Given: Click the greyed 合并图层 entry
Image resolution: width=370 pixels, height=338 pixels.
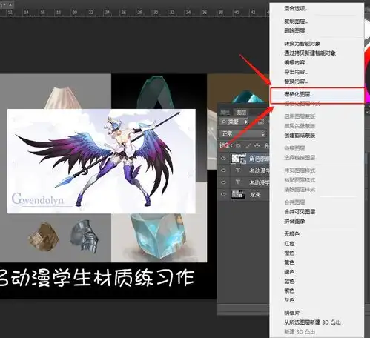Looking at the screenshot, I should tap(294, 202).
